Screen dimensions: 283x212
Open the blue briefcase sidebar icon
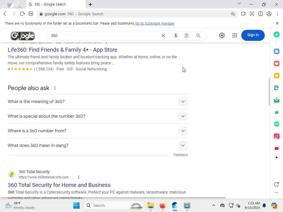click(276, 51)
